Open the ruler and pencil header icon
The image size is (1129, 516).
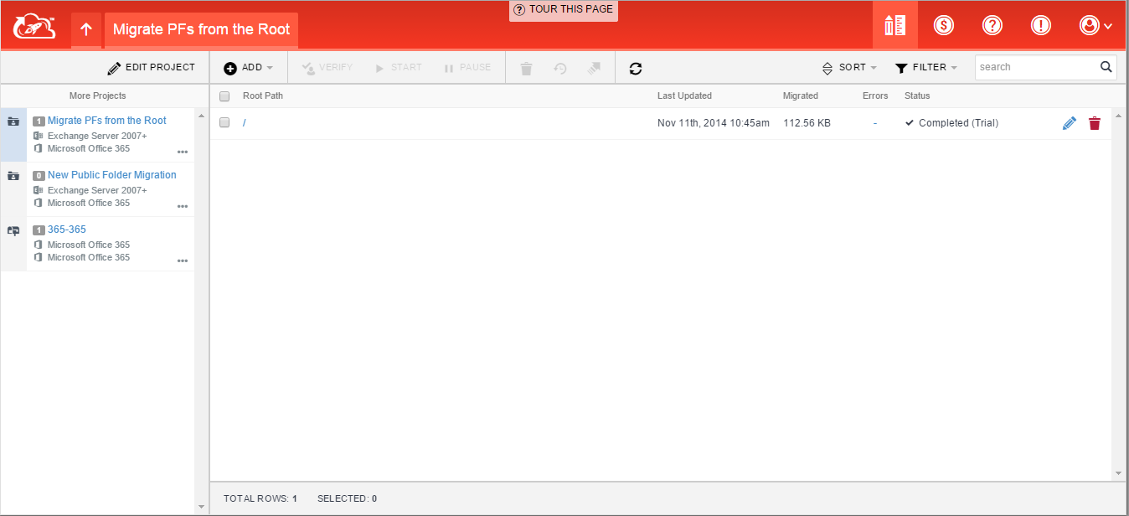[x=895, y=25]
